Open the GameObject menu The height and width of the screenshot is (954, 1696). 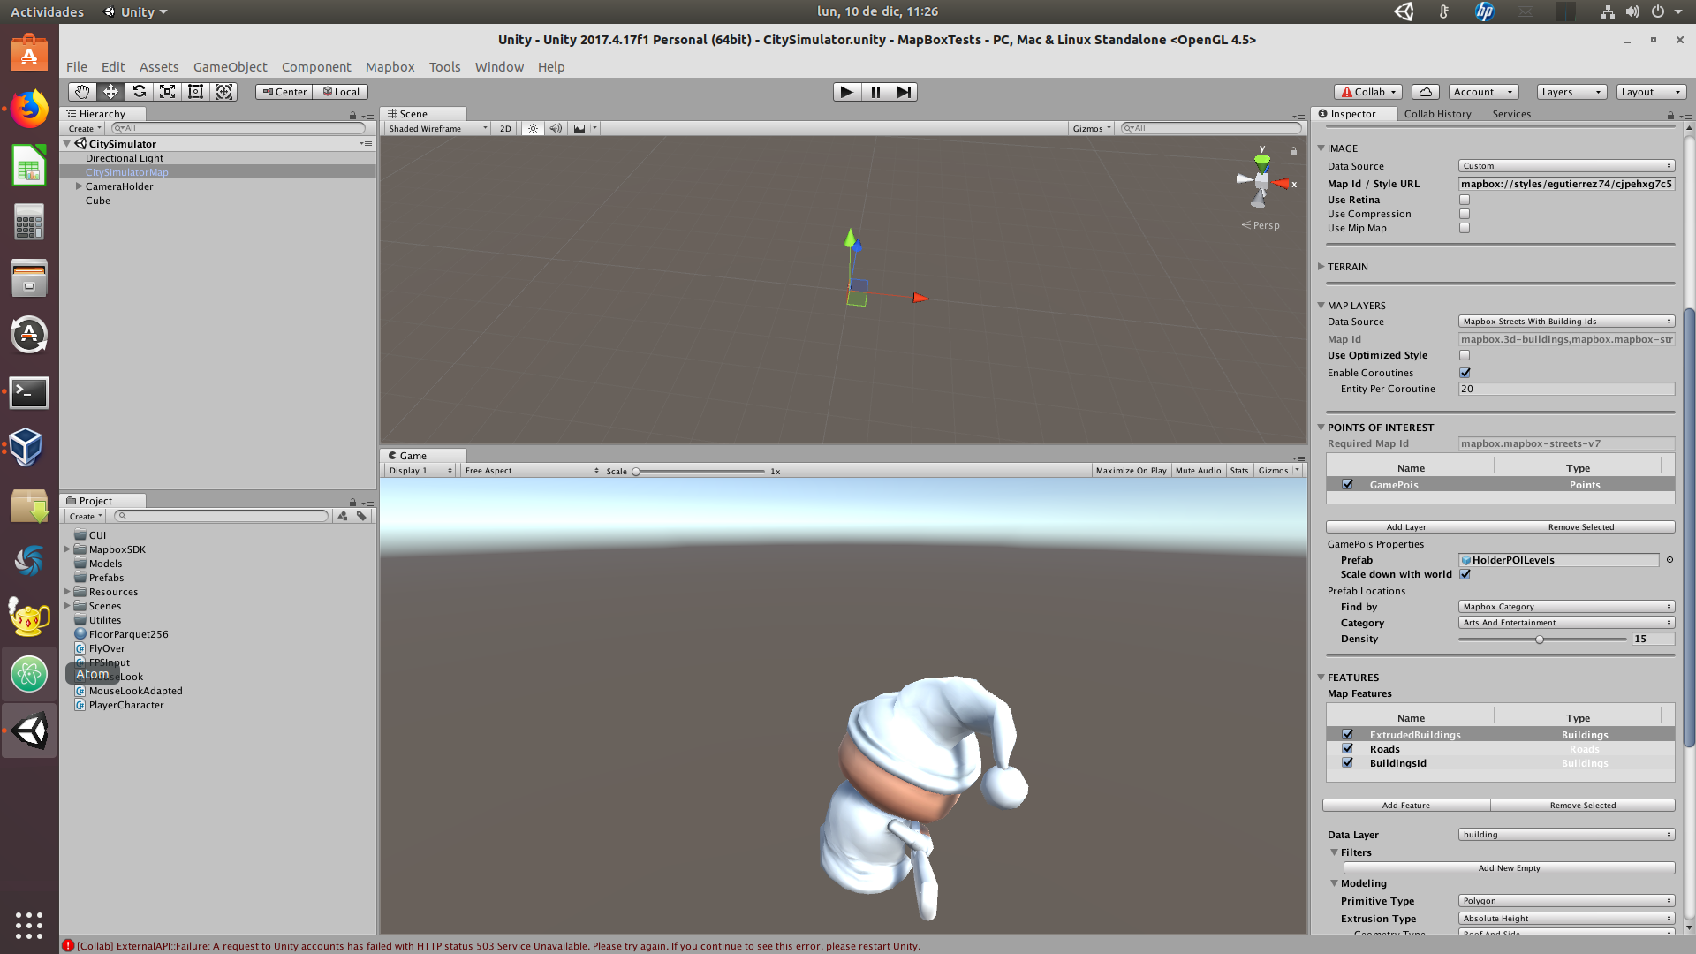(x=230, y=67)
